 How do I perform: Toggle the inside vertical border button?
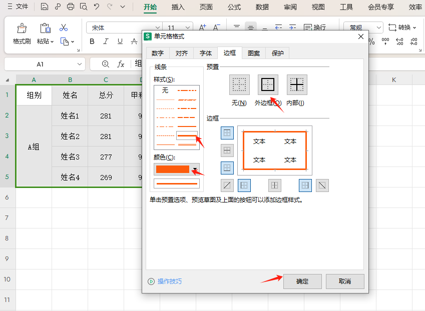pos(274,185)
